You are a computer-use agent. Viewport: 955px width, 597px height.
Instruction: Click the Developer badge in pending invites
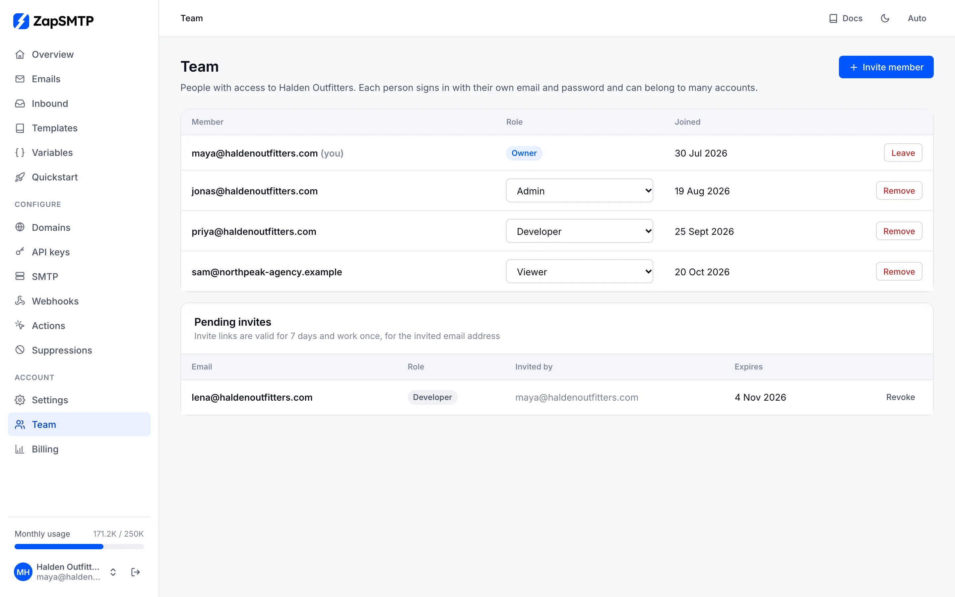coord(432,397)
